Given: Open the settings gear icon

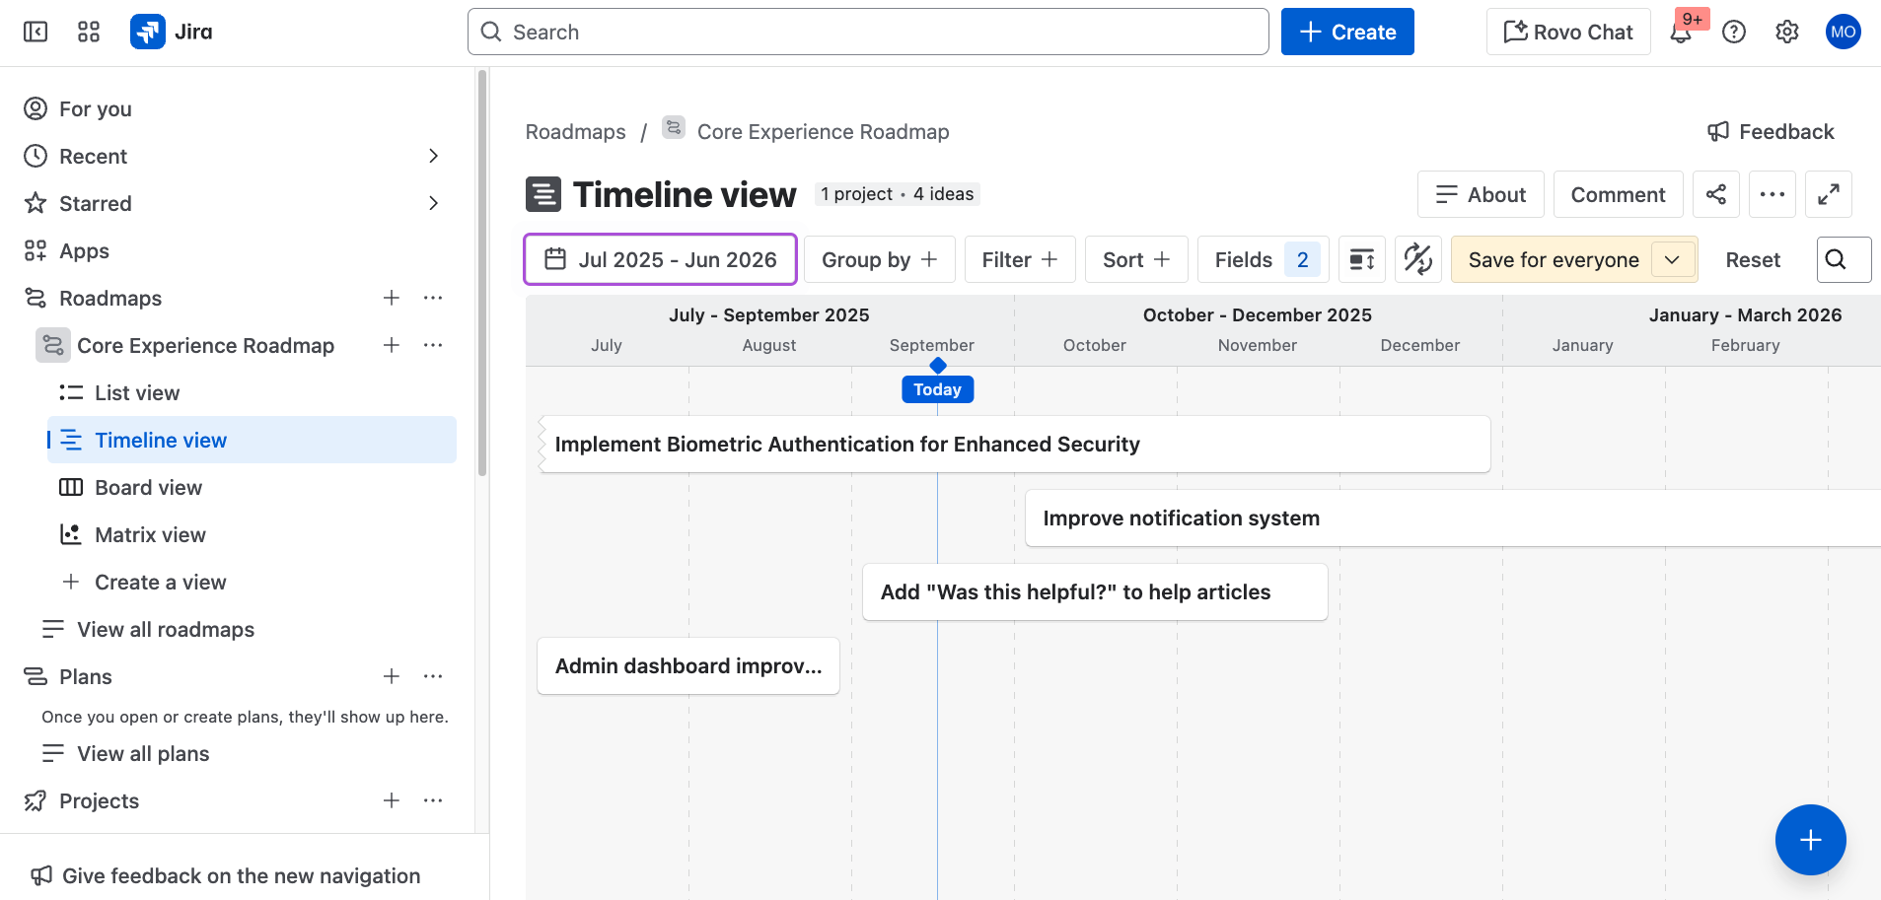Looking at the screenshot, I should tap(1787, 33).
